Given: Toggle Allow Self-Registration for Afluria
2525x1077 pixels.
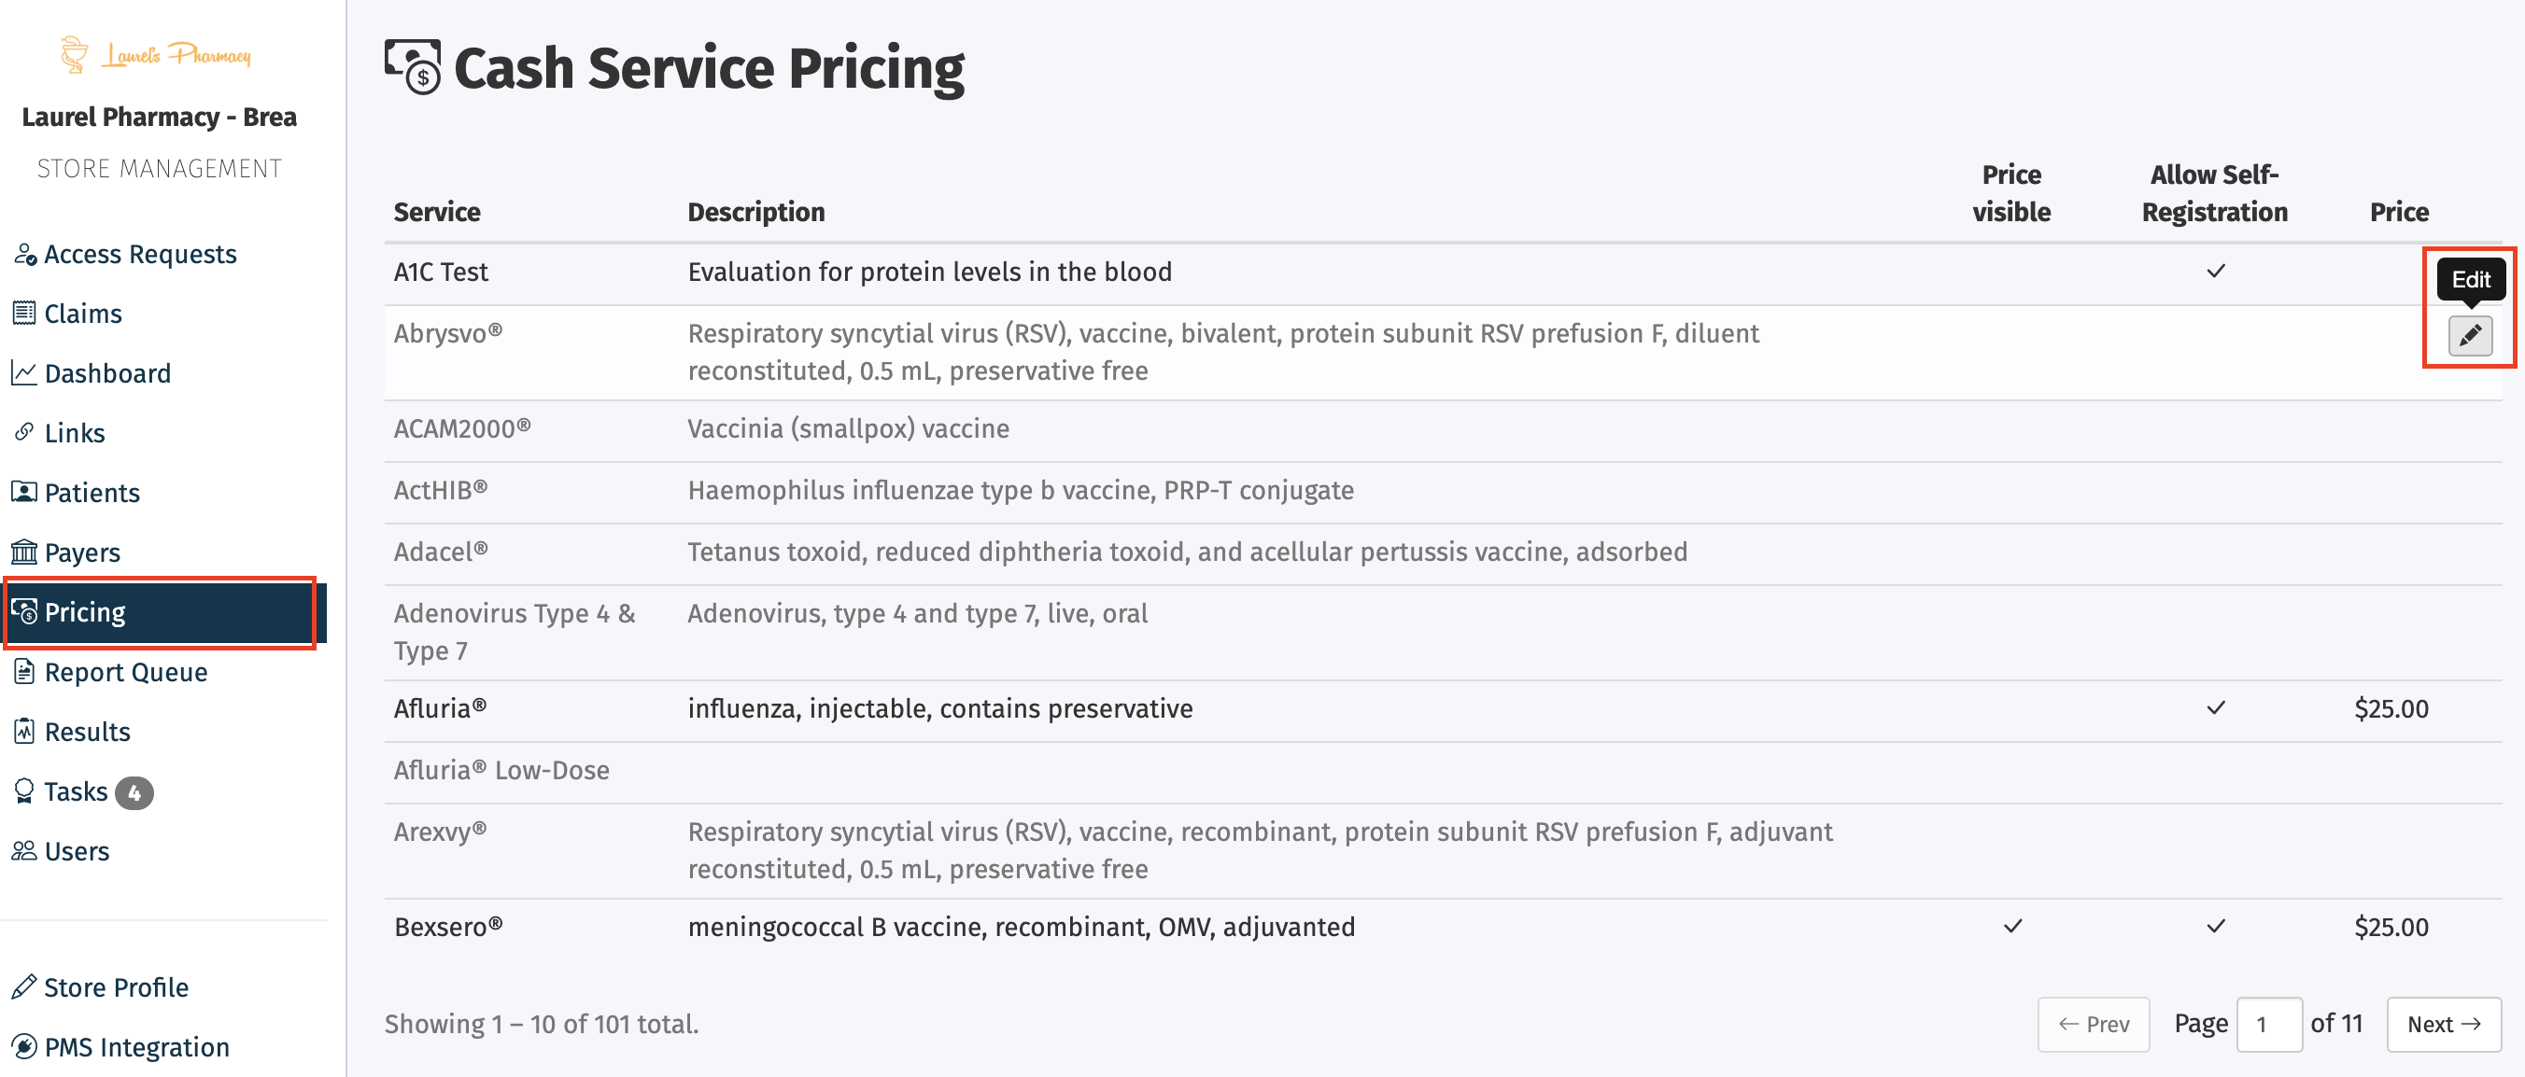Looking at the screenshot, I should click(x=2215, y=707).
